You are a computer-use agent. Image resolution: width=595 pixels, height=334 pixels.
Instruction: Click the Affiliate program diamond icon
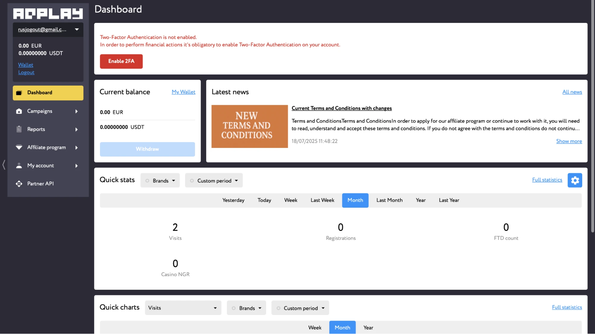pyautogui.click(x=19, y=147)
